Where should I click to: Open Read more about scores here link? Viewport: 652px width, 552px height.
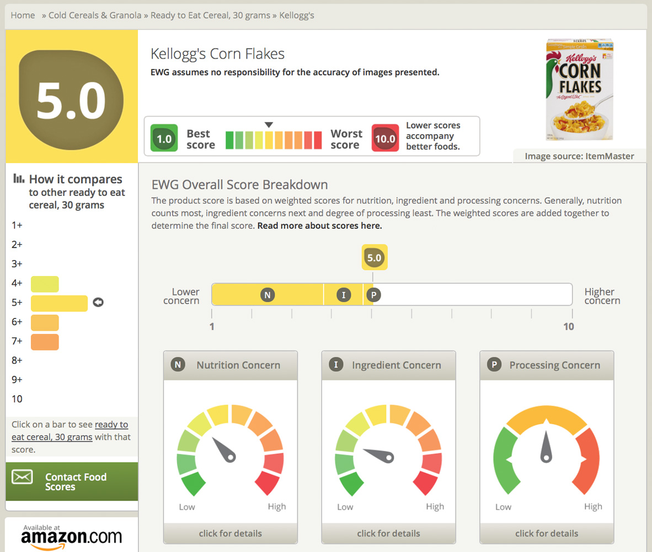(319, 226)
